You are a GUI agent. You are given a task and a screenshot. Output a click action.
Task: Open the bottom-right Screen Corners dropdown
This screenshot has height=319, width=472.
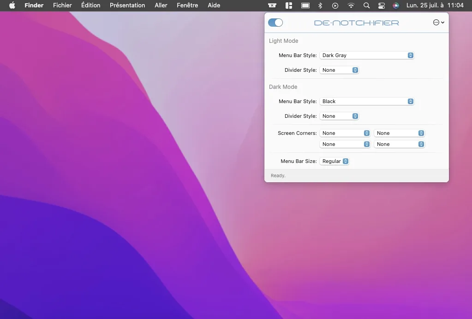point(399,144)
